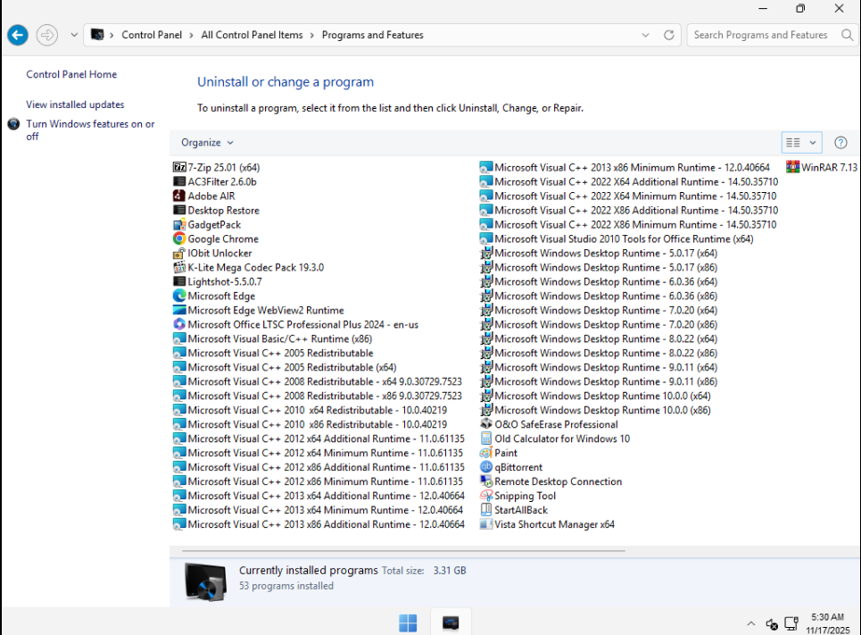Click the Paint palette icon
Viewport: 861px width, 635px height.
click(x=486, y=453)
